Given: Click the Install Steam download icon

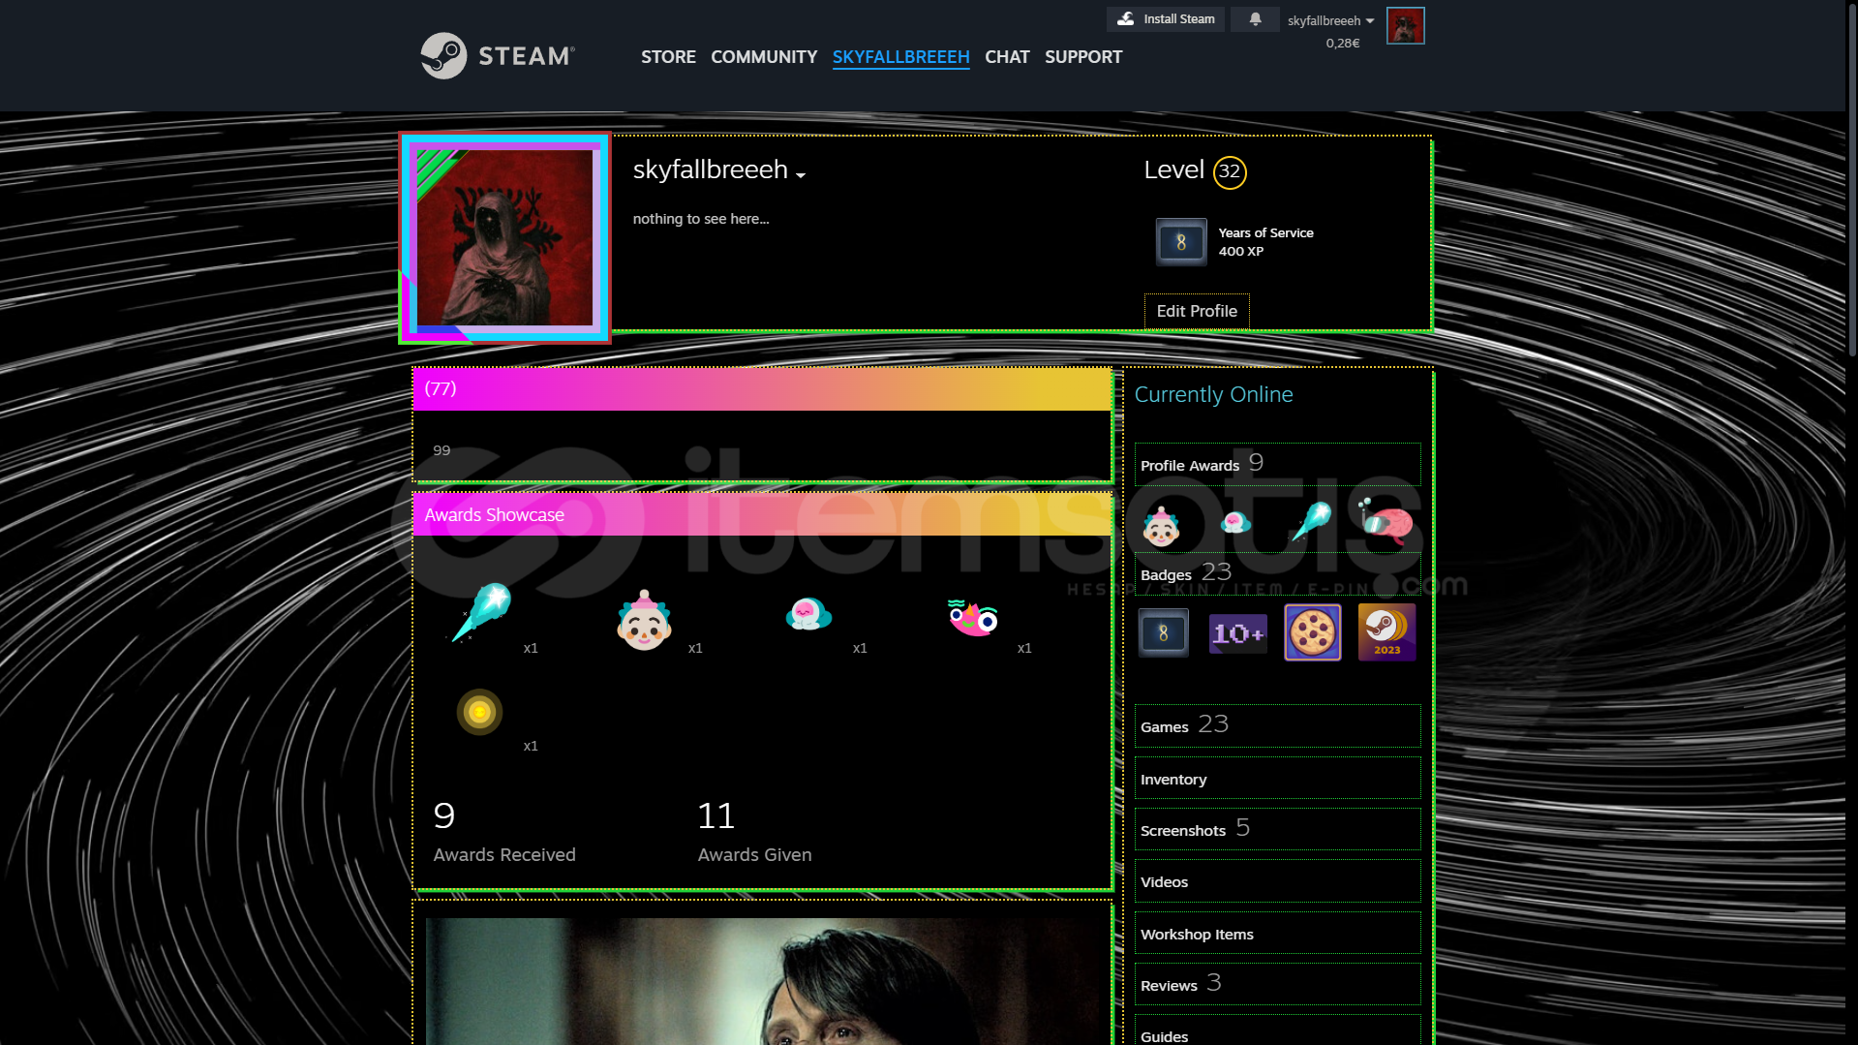Looking at the screenshot, I should [x=1125, y=19].
